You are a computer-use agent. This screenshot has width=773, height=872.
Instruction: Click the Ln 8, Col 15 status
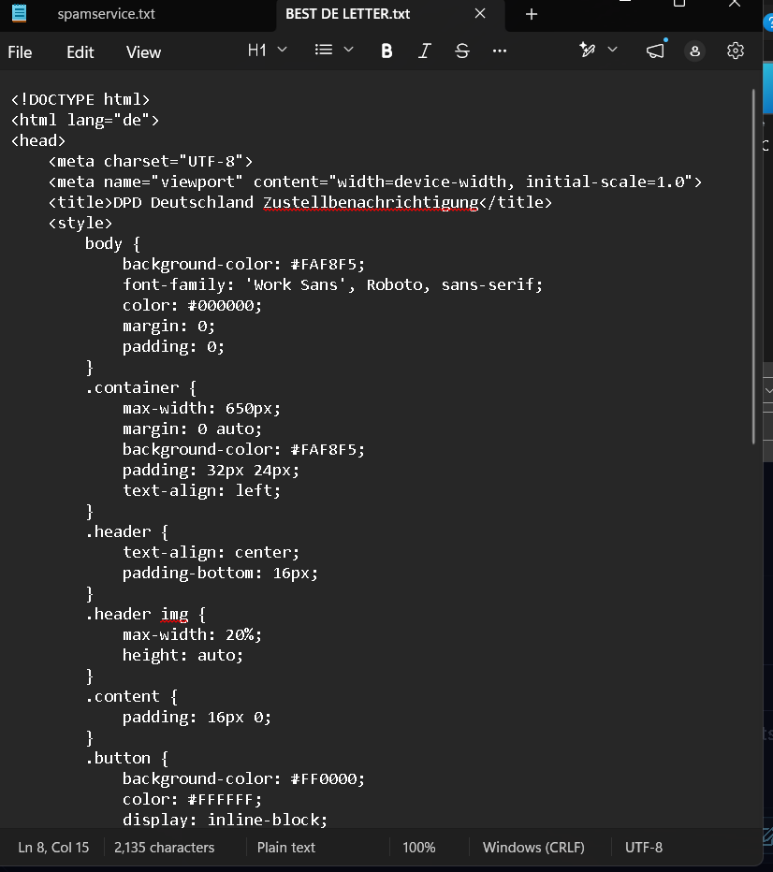53,848
